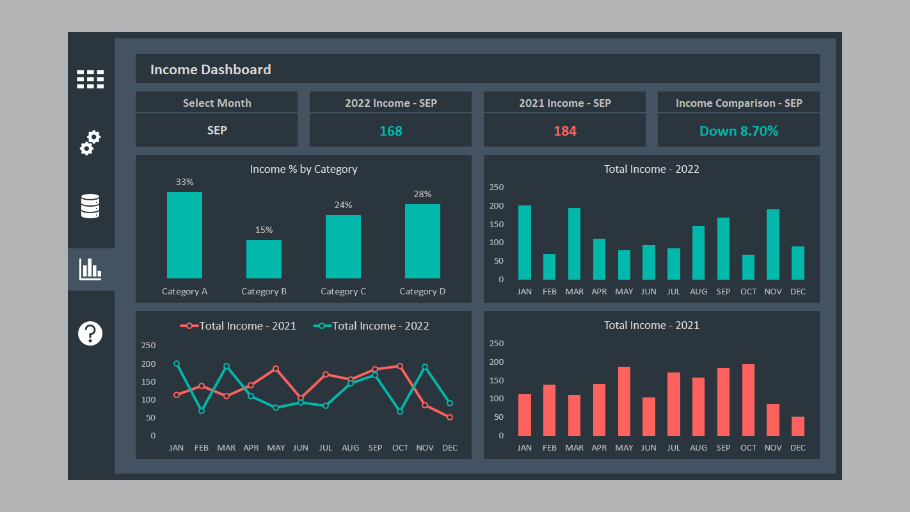The width and height of the screenshot is (910, 512).
Task: Select the DEC bar in 2022 chart
Action: (798, 263)
